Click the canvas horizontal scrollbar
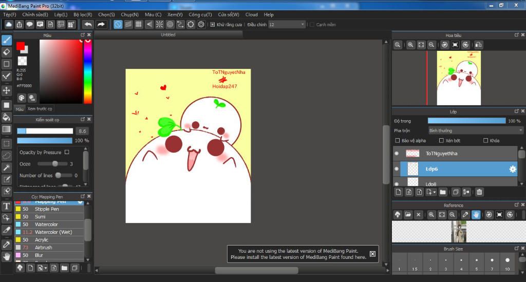 pyautogui.click(x=256, y=270)
